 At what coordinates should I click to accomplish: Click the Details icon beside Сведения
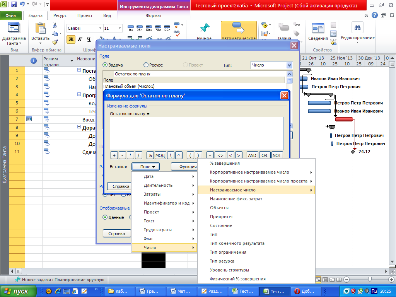pos(333,34)
